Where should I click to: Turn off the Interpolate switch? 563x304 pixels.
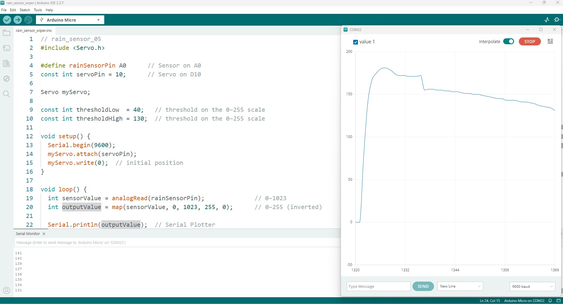point(508,42)
